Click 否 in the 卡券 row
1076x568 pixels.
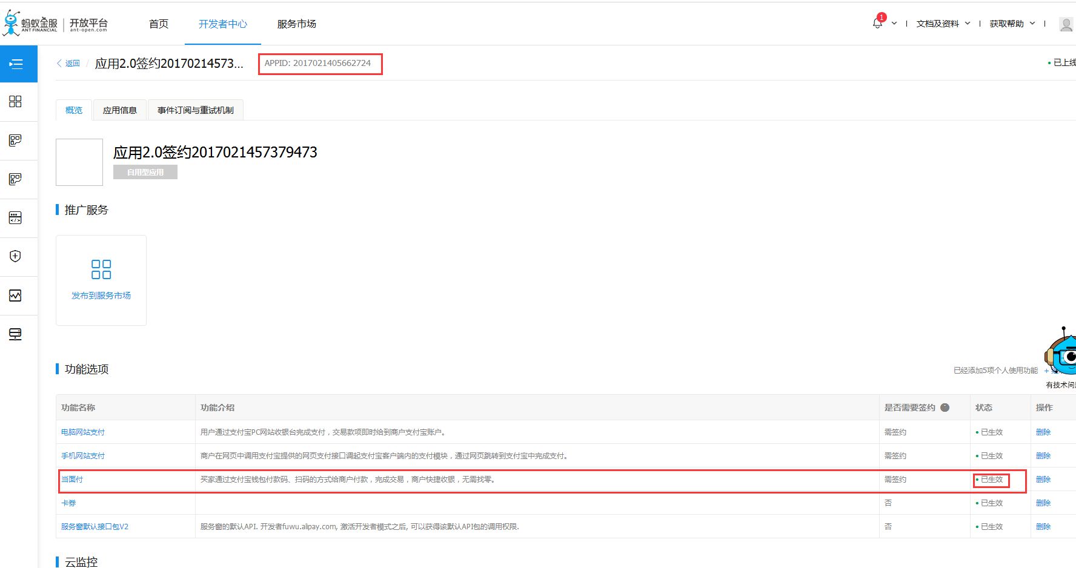(x=888, y=503)
